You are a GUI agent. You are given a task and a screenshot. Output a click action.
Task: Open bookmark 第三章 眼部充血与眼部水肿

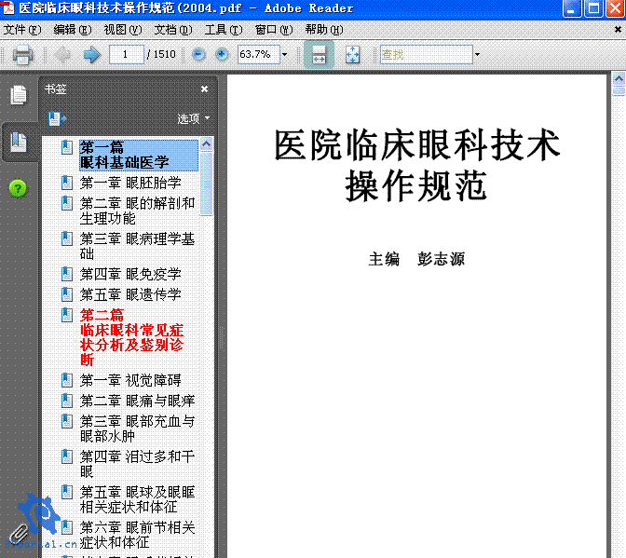click(137, 429)
